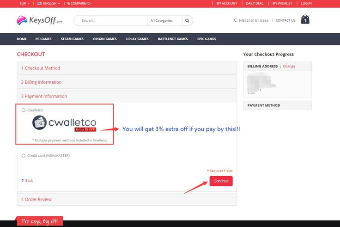Open BATTLENET GAMES menu
The height and width of the screenshot is (227, 340).
pyautogui.click(x=173, y=39)
